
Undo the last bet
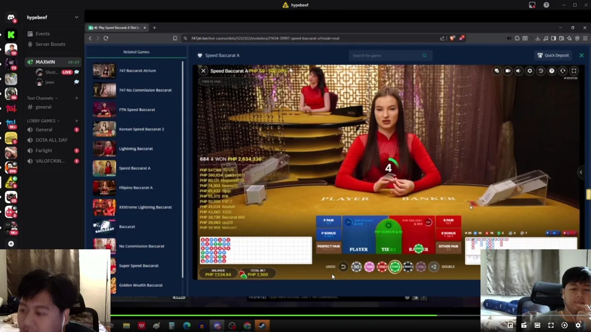pyautogui.click(x=343, y=267)
